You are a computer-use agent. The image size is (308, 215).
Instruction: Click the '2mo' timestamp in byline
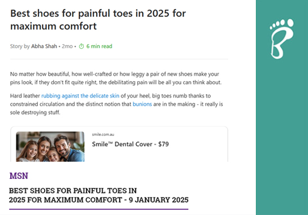[x=67, y=46]
